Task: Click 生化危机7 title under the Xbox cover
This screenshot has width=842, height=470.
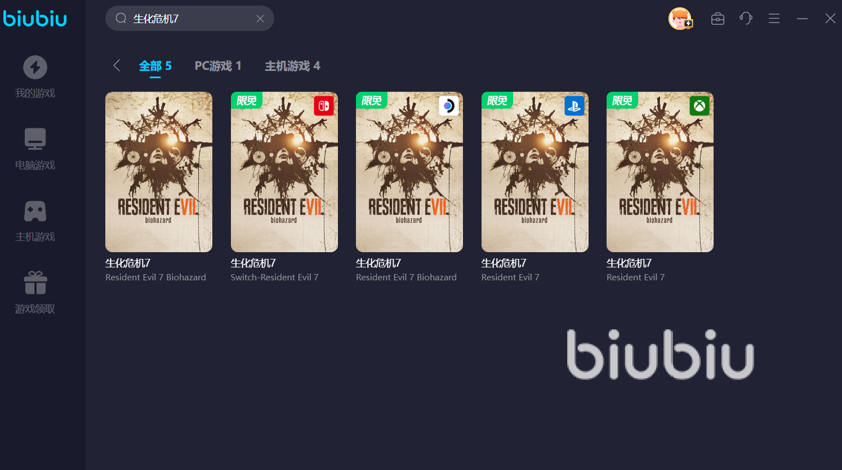Action: coord(629,263)
